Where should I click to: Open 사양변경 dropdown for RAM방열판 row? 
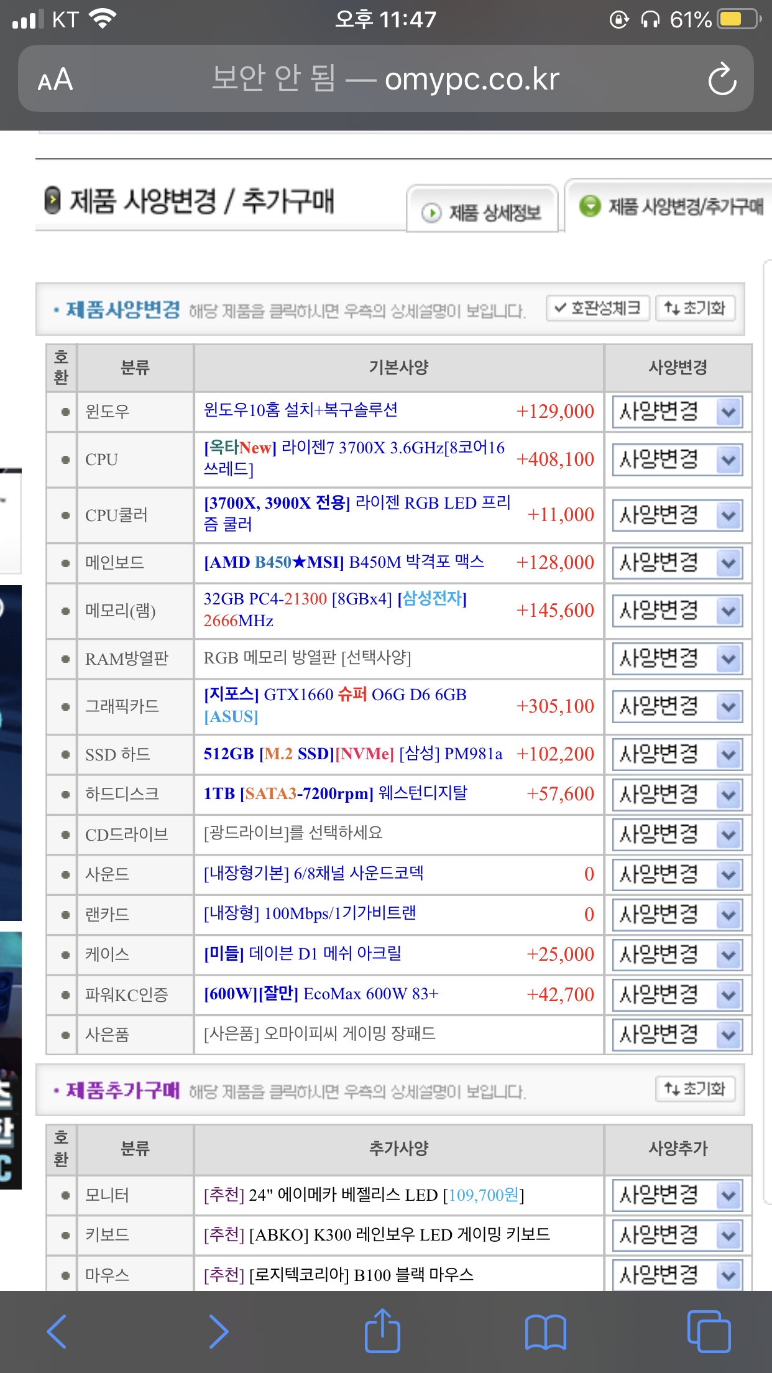click(x=678, y=659)
